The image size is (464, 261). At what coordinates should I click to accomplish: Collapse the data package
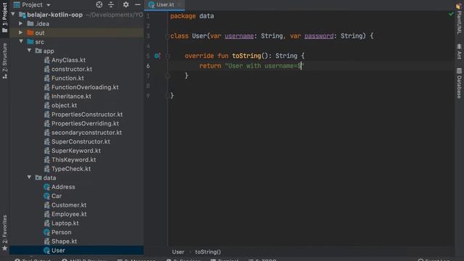29,177
